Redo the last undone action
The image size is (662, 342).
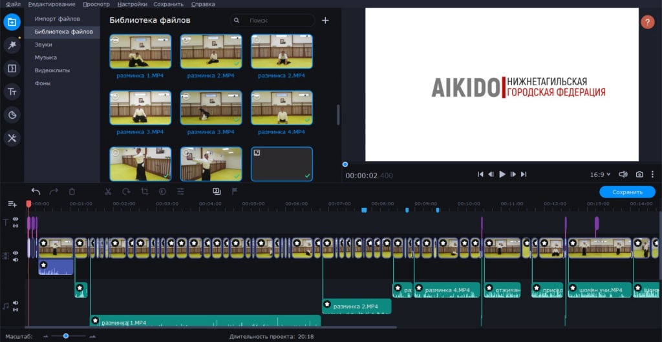click(54, 192)
